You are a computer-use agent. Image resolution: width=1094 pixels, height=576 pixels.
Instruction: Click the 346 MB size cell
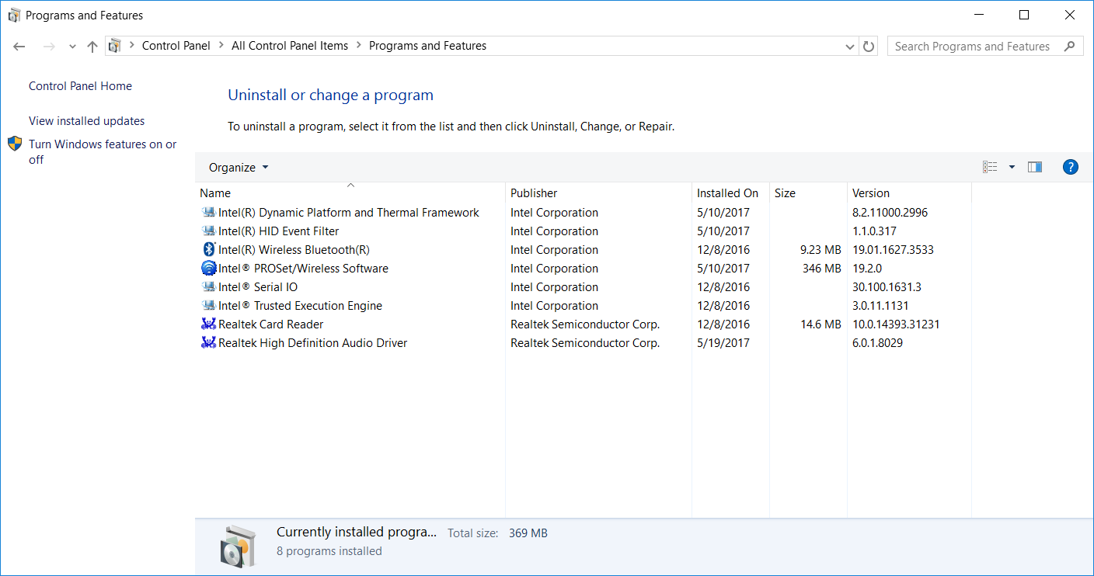[x=822, y=269]
